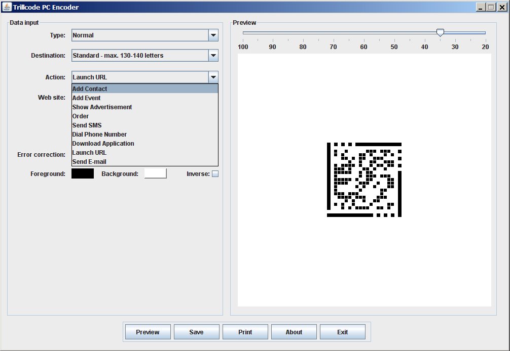
Task: Click the Java icon in the title bar
Action: 7,7
